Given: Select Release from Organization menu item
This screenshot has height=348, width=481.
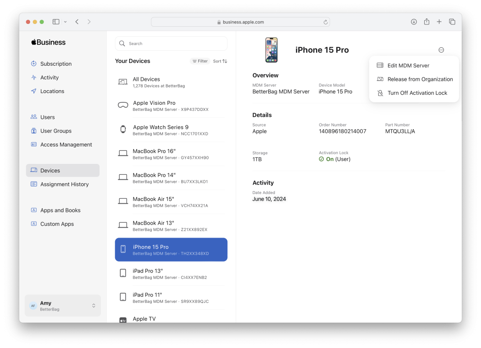Looking at the screenshot, I should point(419,79).
